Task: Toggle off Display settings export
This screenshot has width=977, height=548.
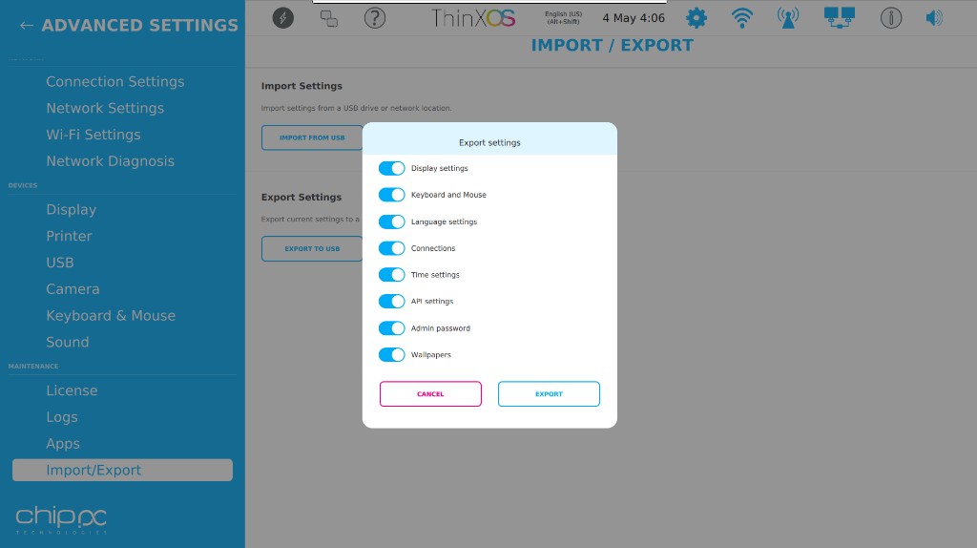Action: click(391, 168)
